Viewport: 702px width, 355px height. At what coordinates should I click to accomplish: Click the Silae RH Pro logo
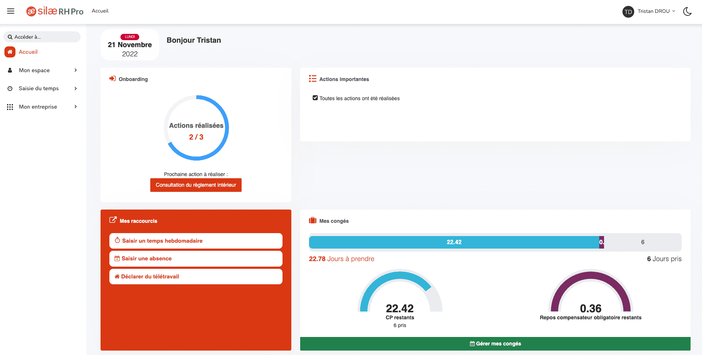pyautogui.click(x=55, y=11)
